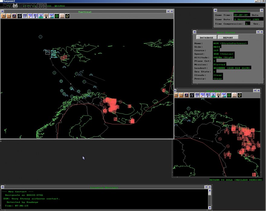The height and width of the screenshot is (211, 266).
Task: Click the fist icon in Zoom Map 3 toolbar
Action: (208, 95)
